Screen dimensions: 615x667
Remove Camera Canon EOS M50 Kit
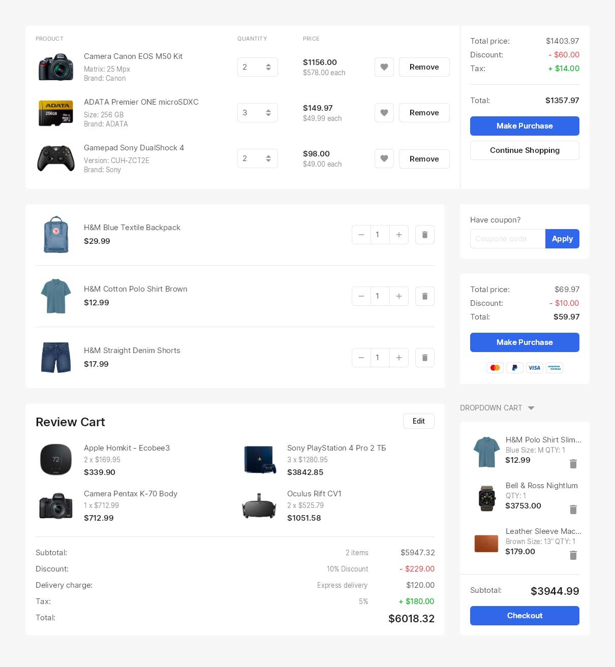point(424,67)
